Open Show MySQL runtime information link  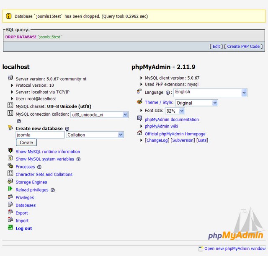click(48, 152)
